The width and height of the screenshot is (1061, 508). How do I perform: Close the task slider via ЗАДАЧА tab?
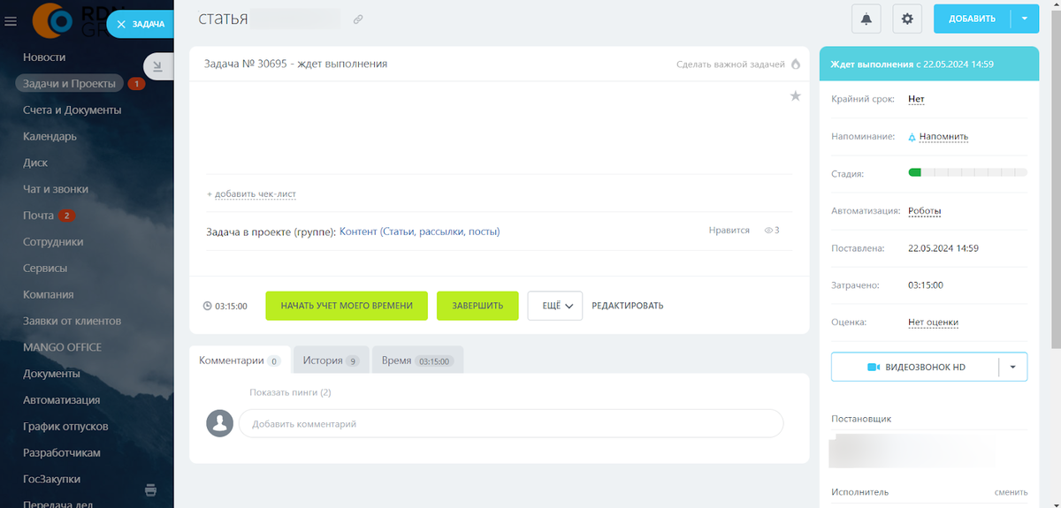click(x=141, y=25)
